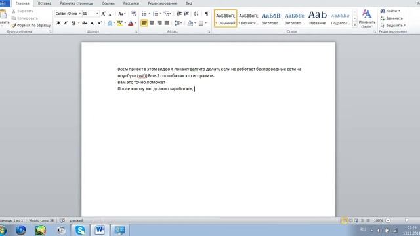
Task: Expand underline style dropdown arrow
Action: coord(79,24)
